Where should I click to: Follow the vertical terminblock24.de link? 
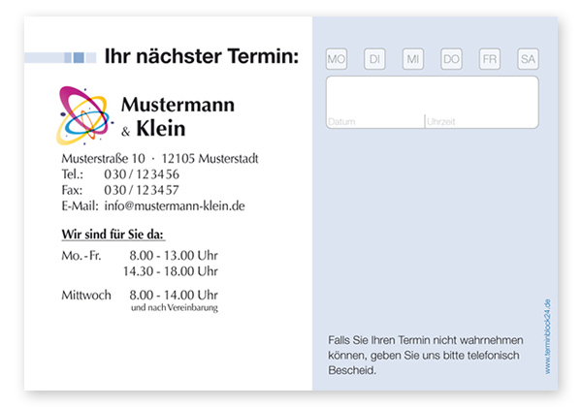click(x=547, y=335)
